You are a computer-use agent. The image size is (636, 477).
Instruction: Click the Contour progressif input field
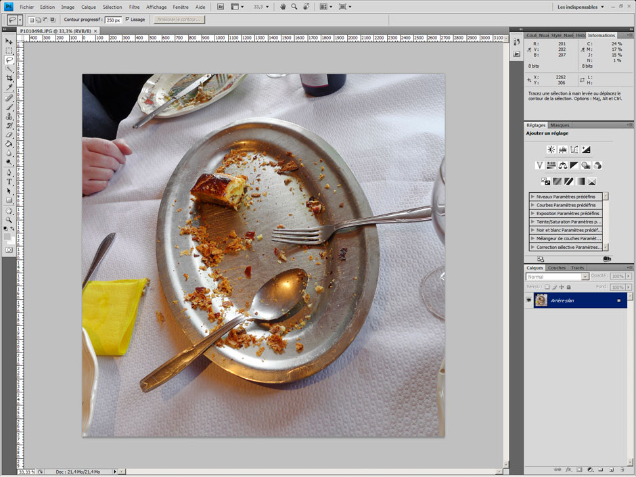pos(113,20)
